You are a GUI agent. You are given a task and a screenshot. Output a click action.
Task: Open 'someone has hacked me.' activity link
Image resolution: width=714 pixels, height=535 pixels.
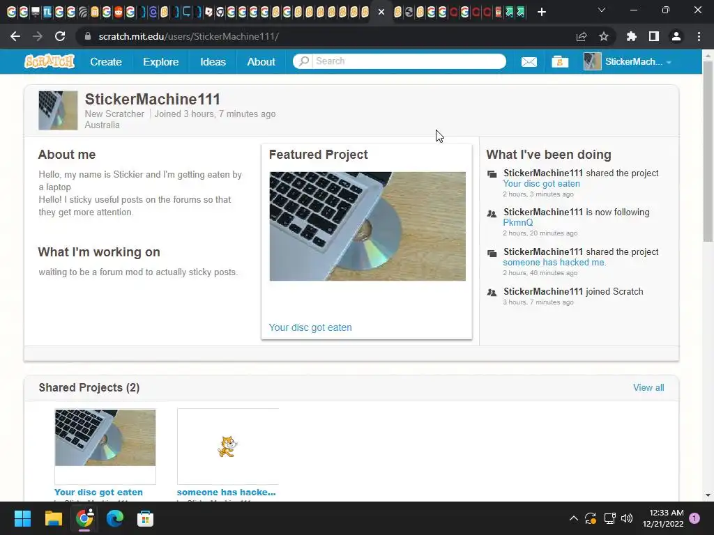click(554, 263)
